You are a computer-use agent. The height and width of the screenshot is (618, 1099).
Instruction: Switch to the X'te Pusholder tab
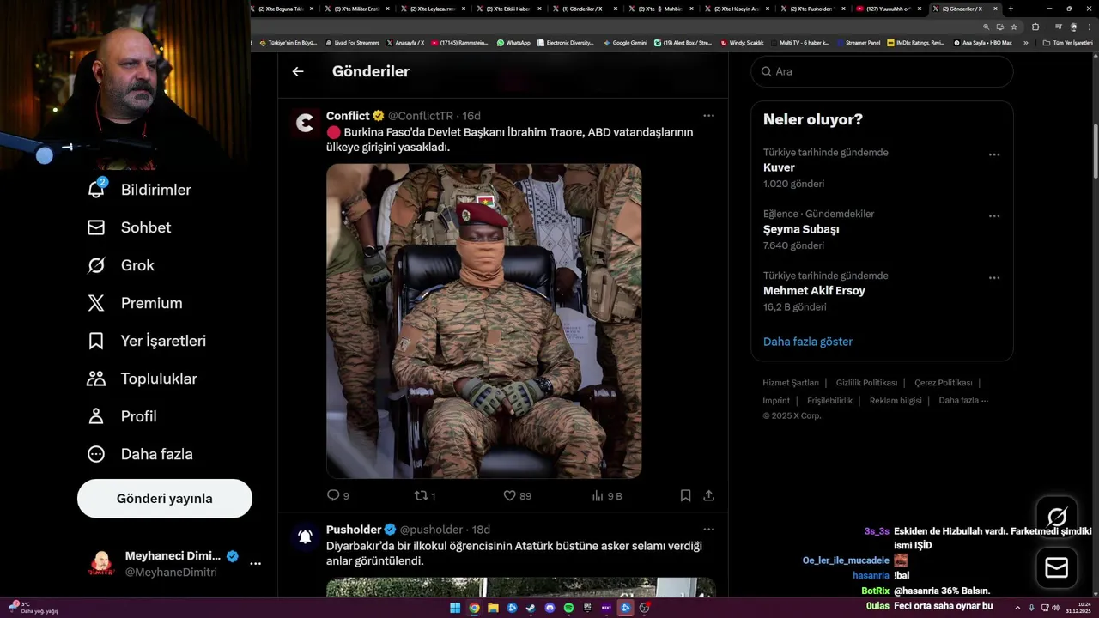pyautogui.click(x=814, y=9)
